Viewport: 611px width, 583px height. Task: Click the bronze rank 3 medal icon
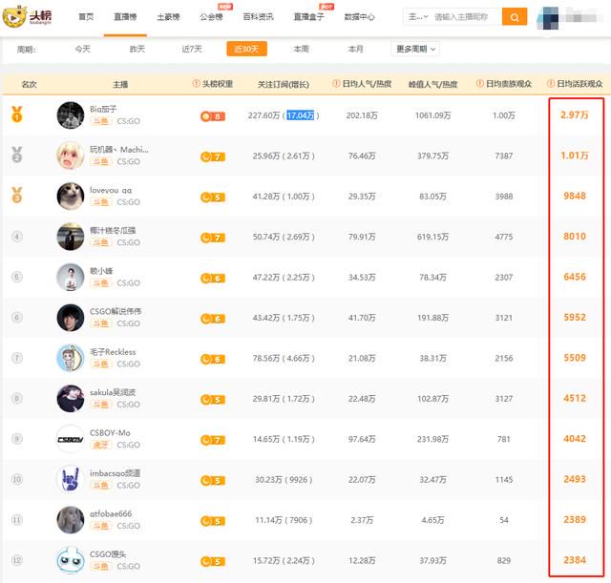click(17, 196)
